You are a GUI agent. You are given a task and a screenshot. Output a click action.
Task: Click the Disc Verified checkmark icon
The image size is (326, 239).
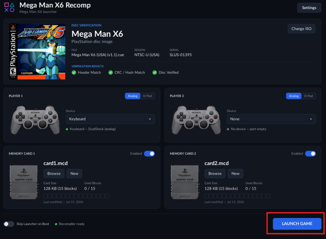pos(155,72)
